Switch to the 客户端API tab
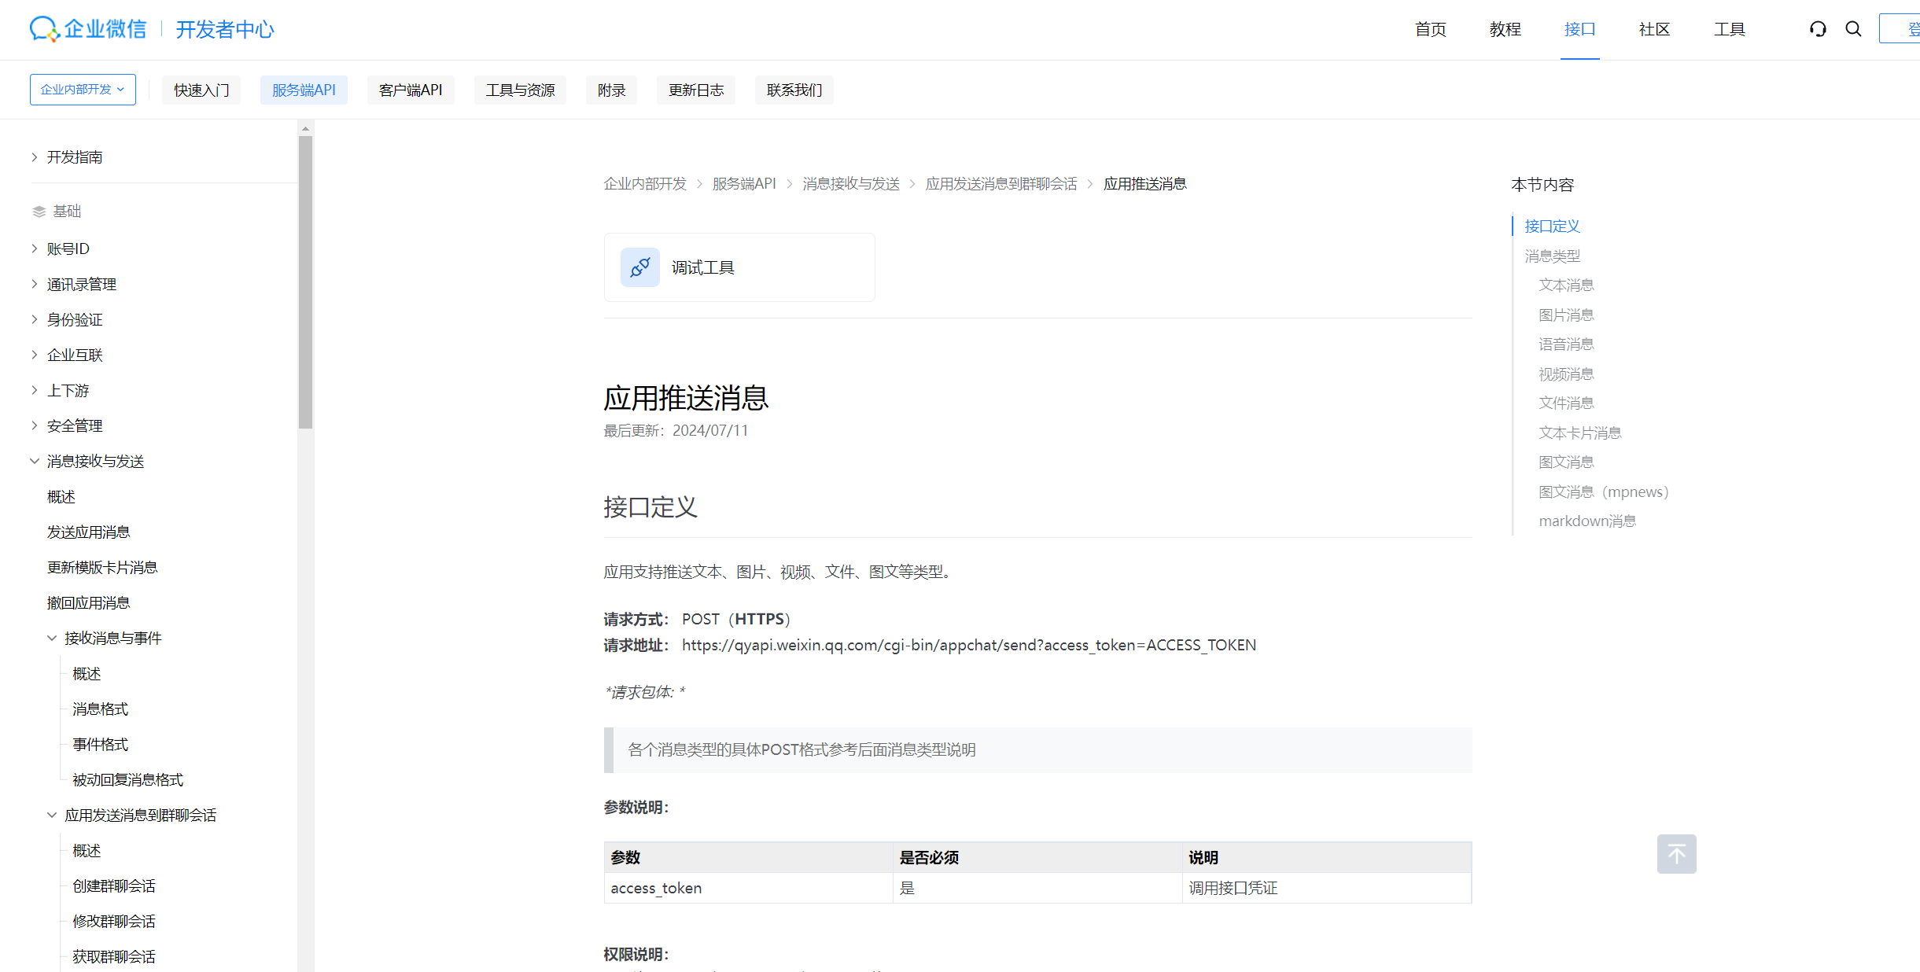The image size is (1920, 972). point(410,90)
